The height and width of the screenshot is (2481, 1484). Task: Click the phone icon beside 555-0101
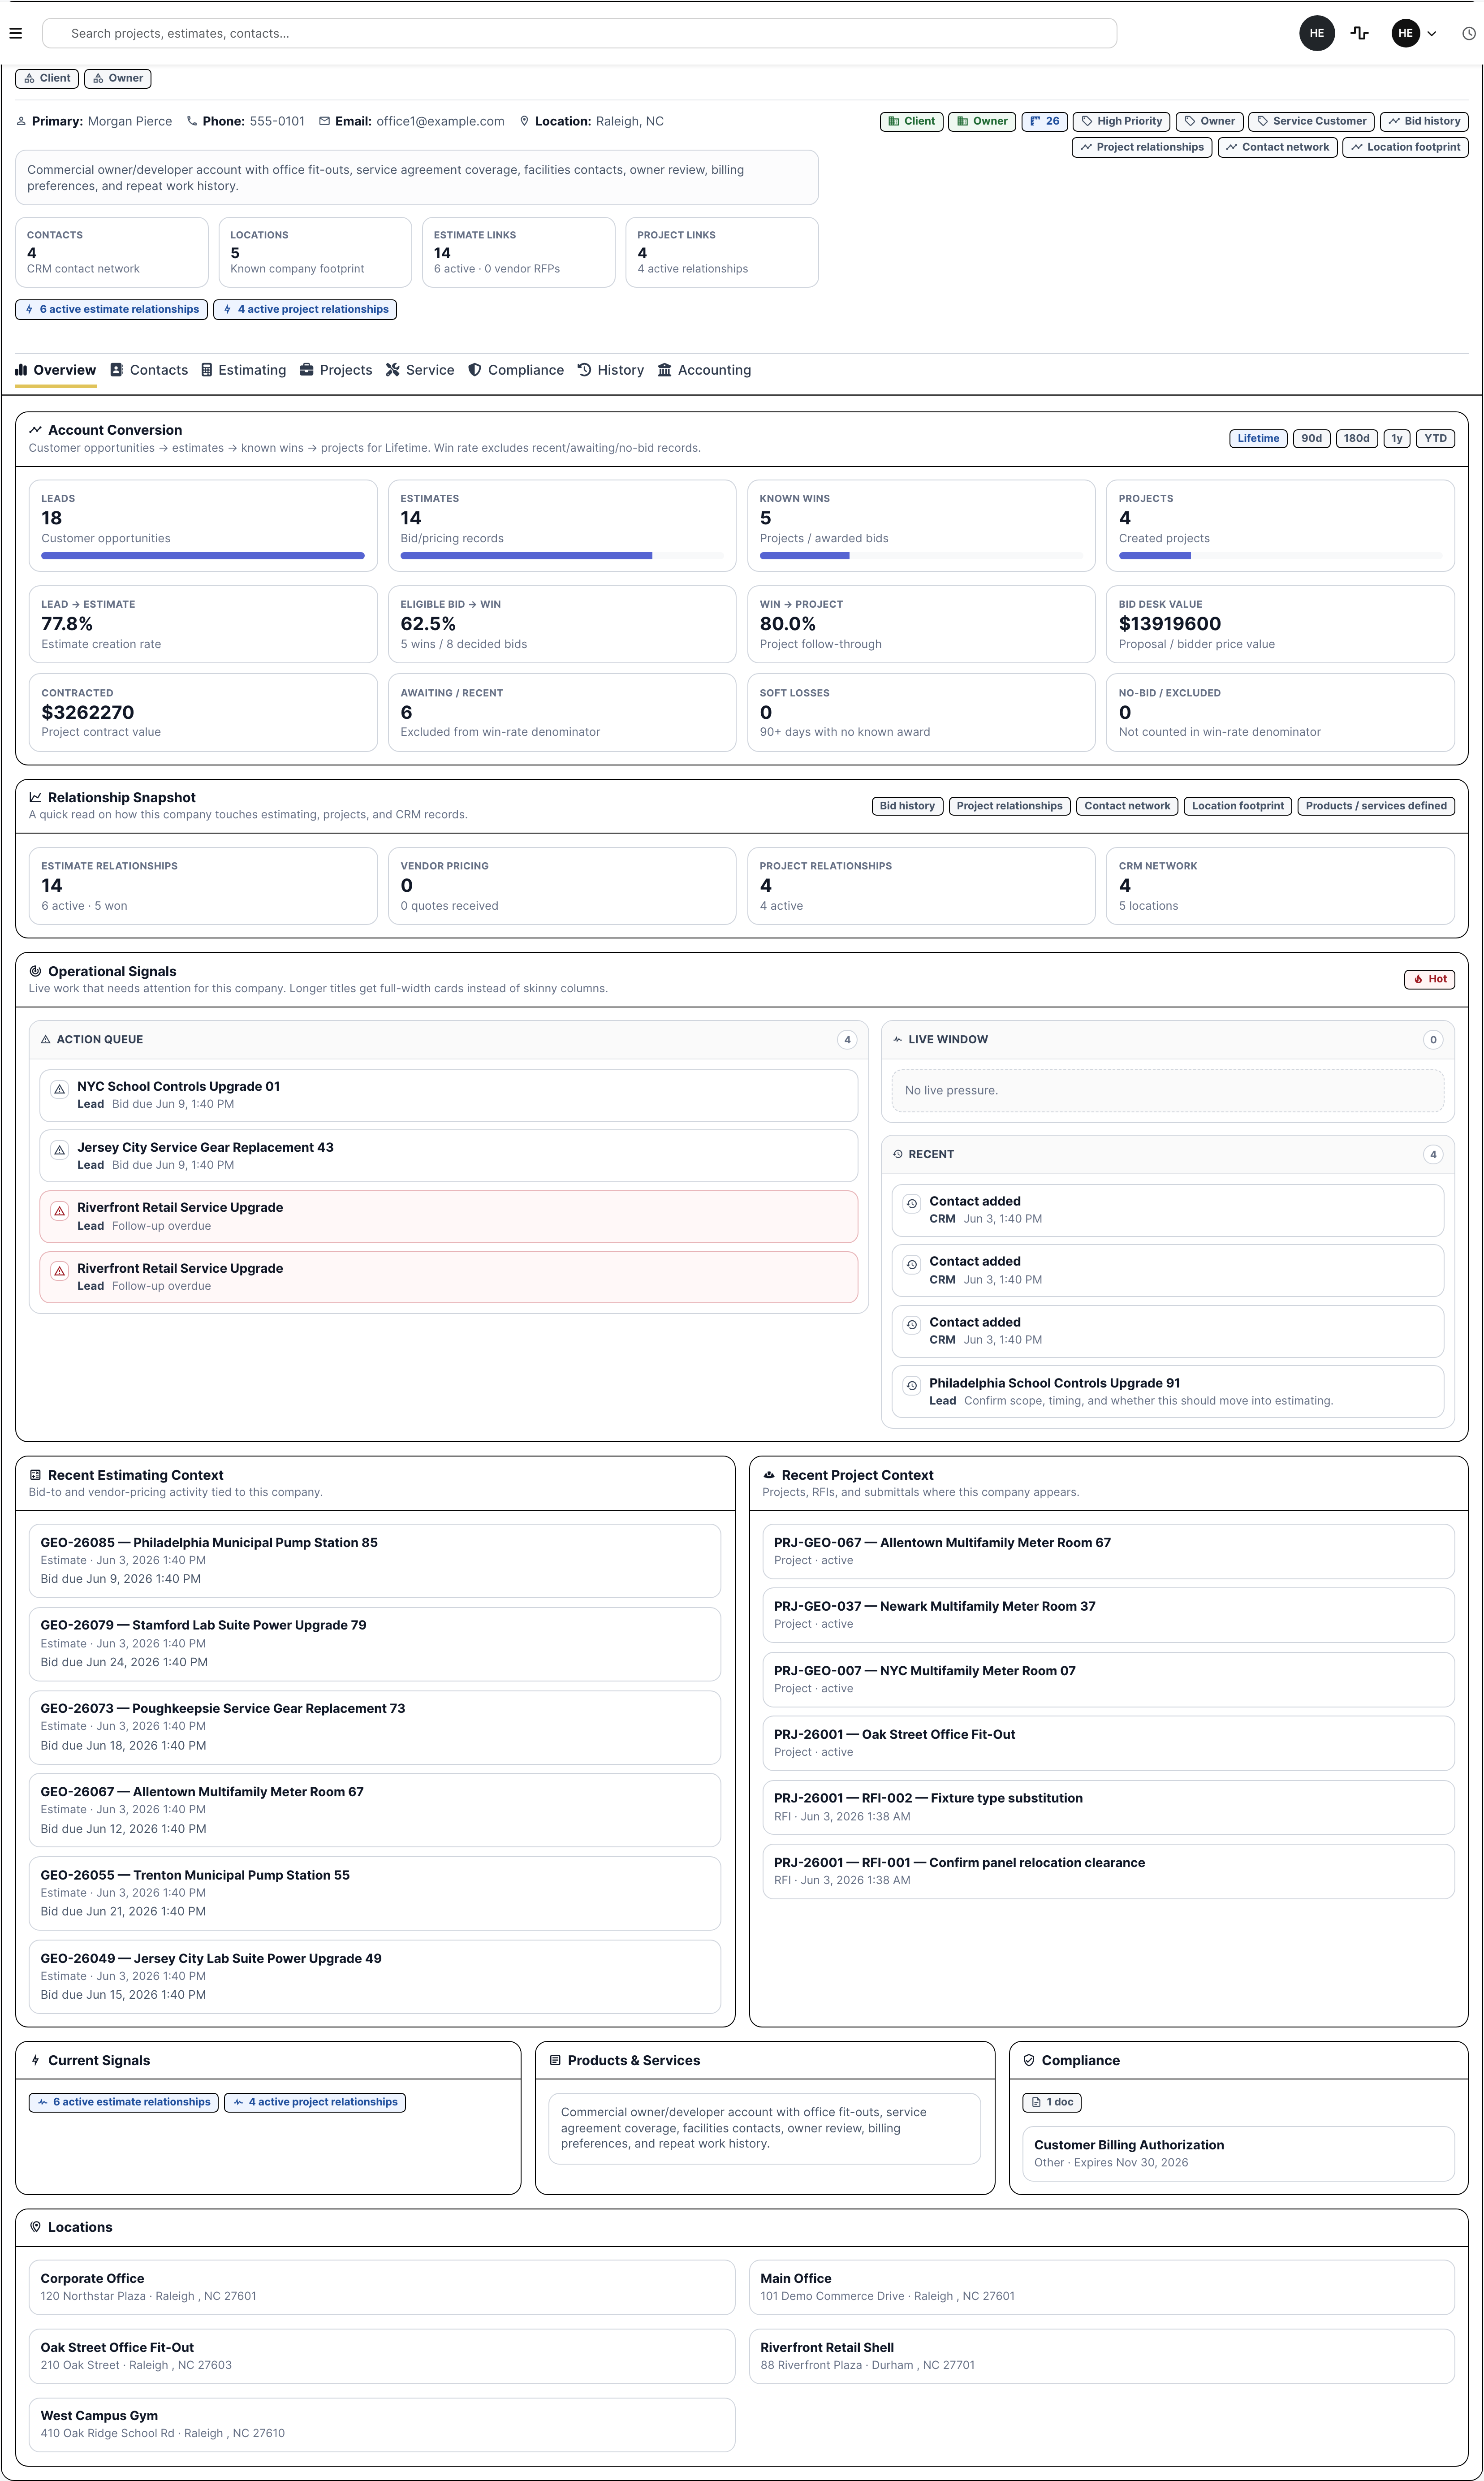(192, 121)
